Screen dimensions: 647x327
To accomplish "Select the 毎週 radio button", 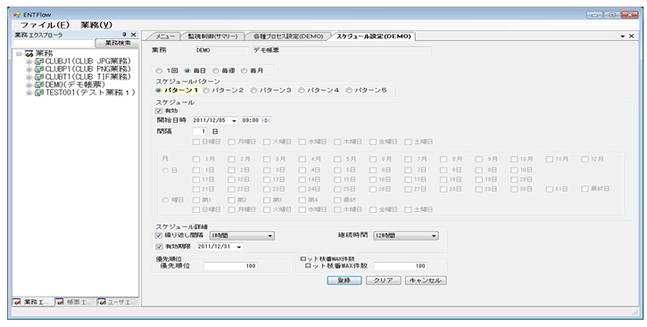I will (x=216, y=71).
